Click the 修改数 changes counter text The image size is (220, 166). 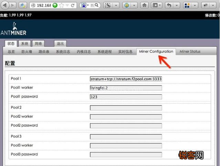(212, 15)
